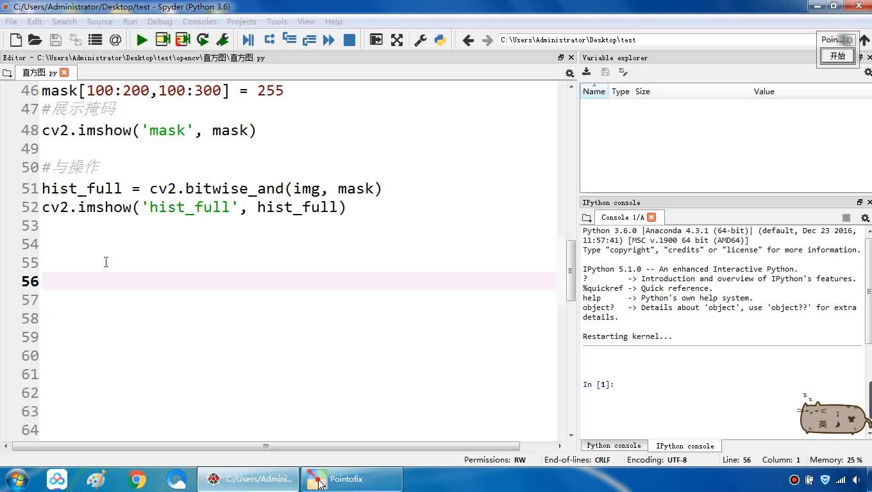Run the file with the green play button
The width and height of the screenshot is (872, 492).
click(x=142, y=40)
